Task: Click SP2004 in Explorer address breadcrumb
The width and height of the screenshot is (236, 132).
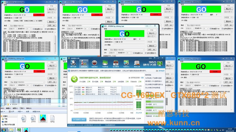Action: pos(15,104)
